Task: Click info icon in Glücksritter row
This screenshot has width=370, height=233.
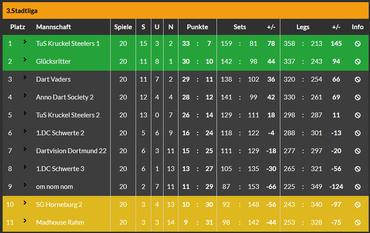Action: pos(357,62)
